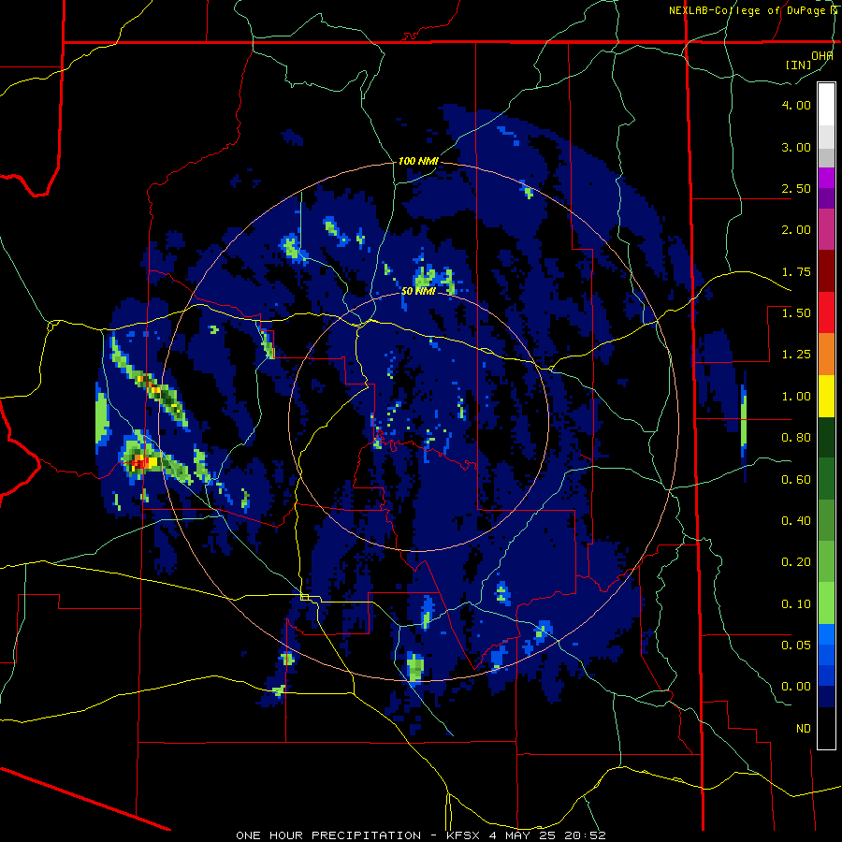Click the 0.80 legend value
This screenshot has width=842, height=842.
796,438
